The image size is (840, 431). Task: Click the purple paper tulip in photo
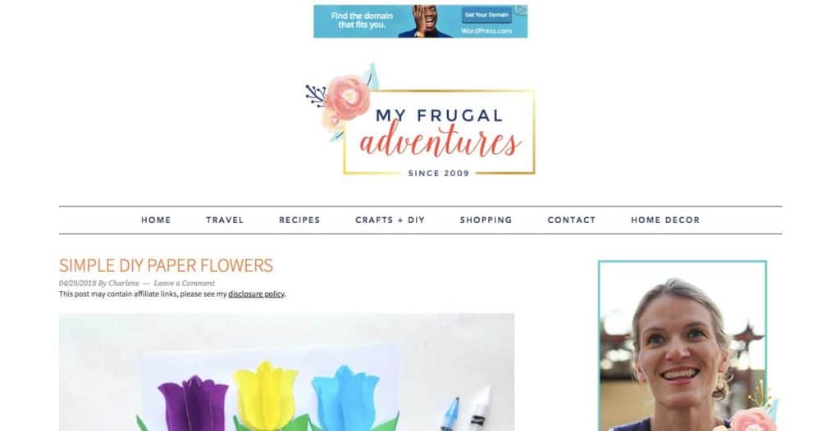tap(194, 404)
